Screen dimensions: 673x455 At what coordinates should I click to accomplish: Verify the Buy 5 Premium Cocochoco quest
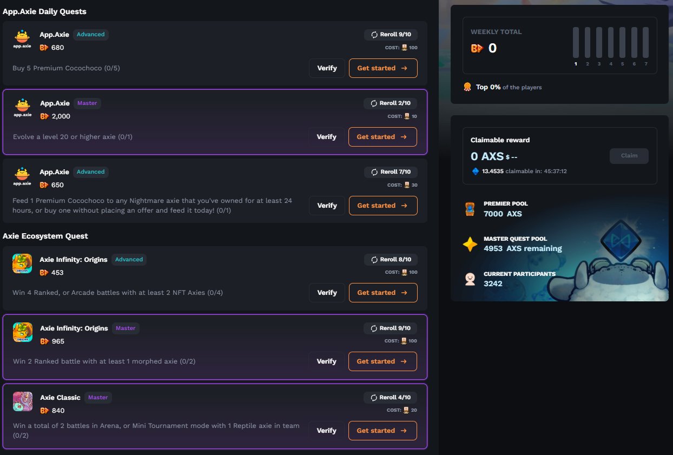tap(327, 68)
